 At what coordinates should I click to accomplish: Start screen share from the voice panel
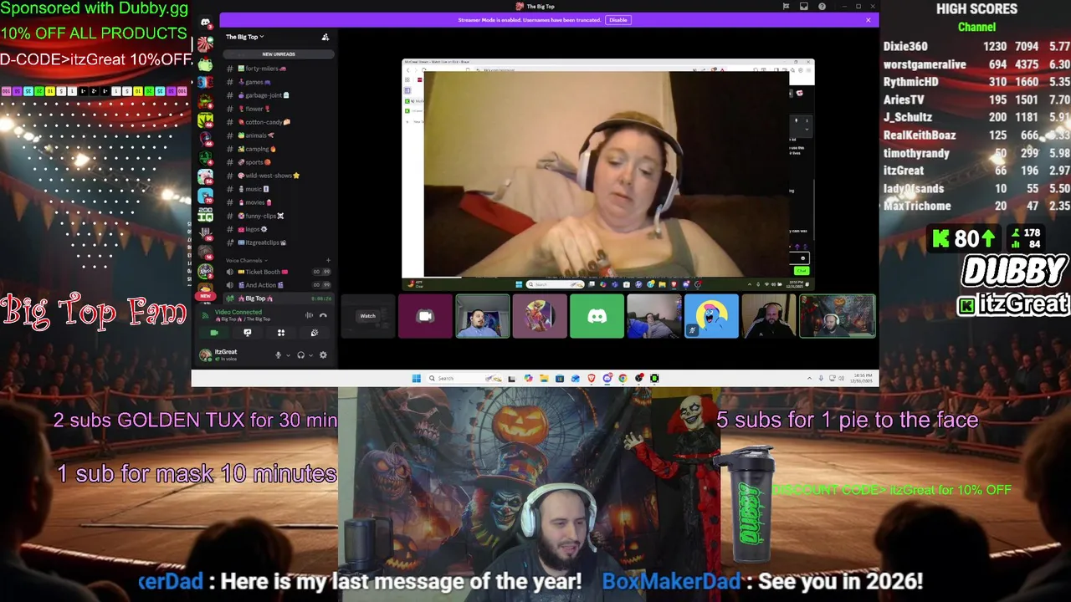[248, 333]
